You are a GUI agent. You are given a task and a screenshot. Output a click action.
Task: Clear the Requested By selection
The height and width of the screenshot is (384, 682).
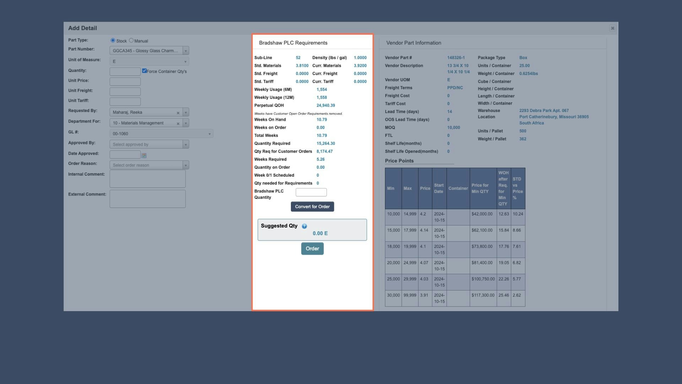click(x=178, y=112)
